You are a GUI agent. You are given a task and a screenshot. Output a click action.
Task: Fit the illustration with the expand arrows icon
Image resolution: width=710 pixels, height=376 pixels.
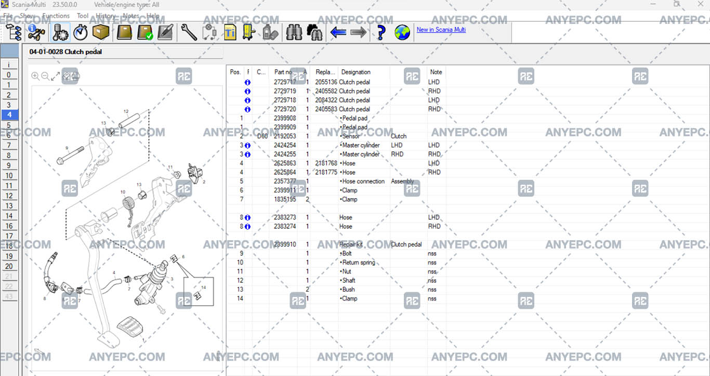pos(56,76)
